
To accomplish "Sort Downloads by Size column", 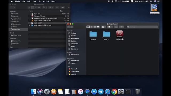I will pos(61,11).
